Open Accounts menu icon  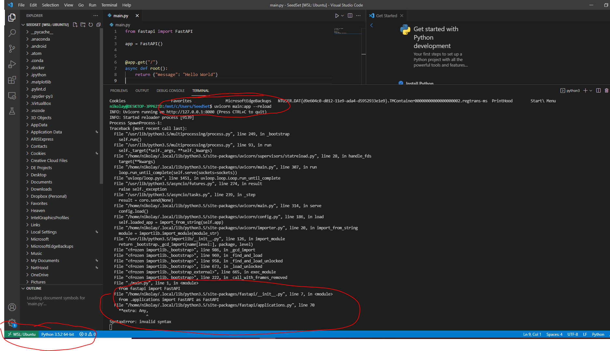click(12, 307)
